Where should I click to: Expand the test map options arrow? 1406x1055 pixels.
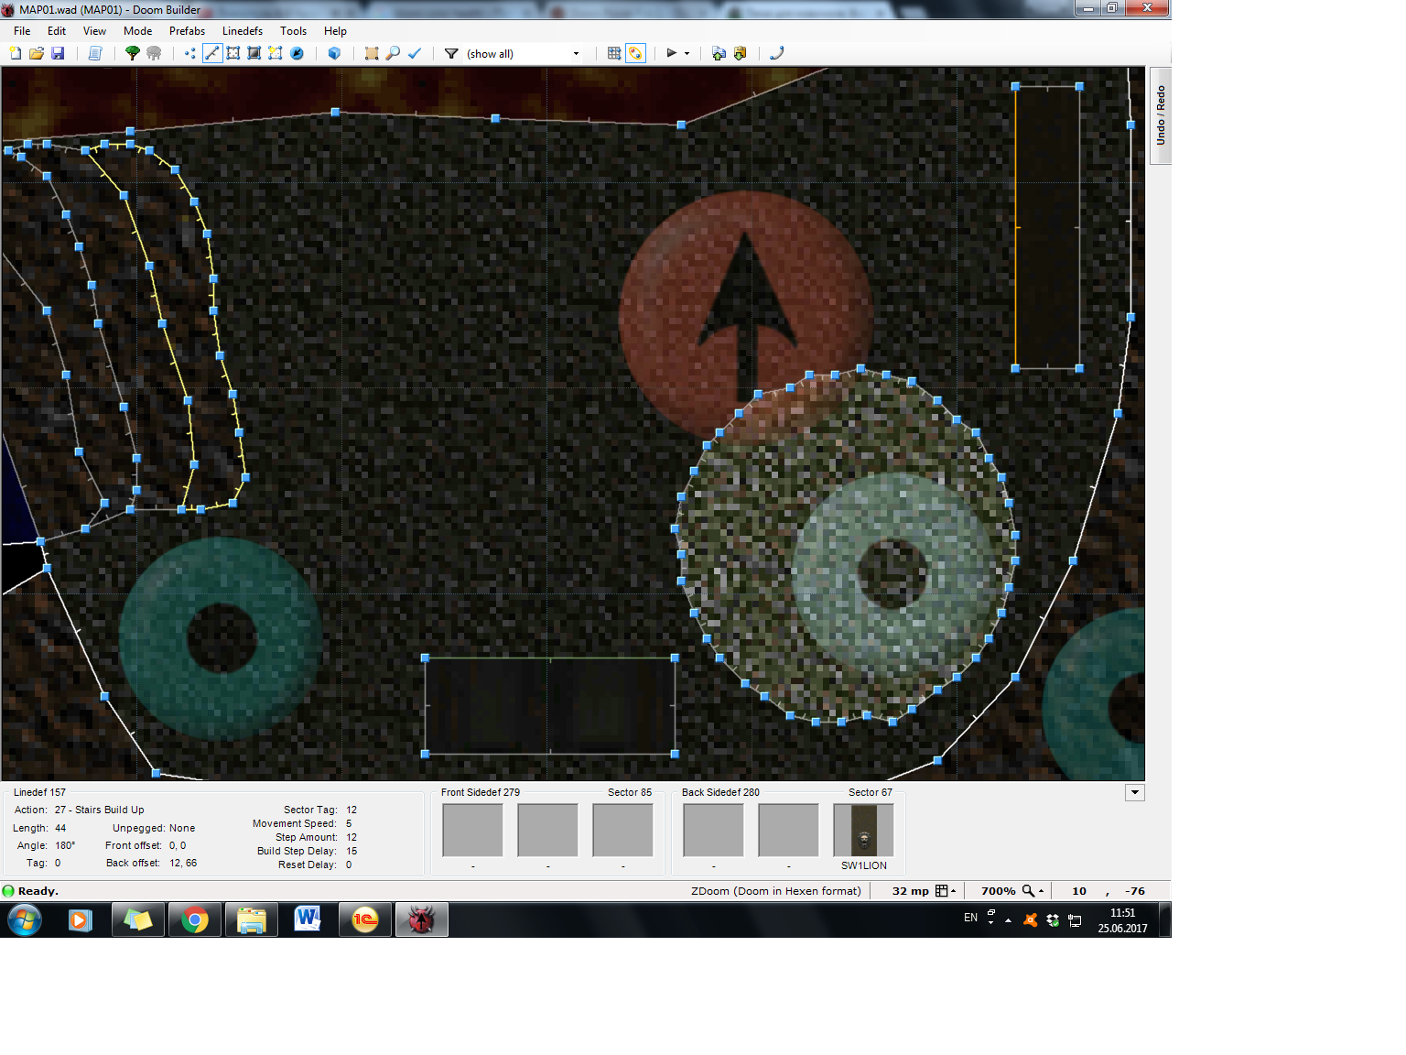(687, 53)
